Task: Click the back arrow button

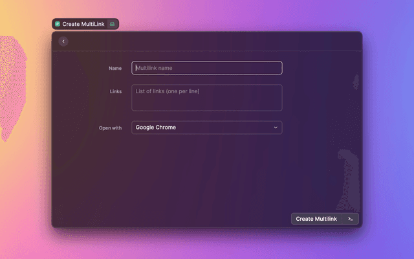Action: (63, 41)
